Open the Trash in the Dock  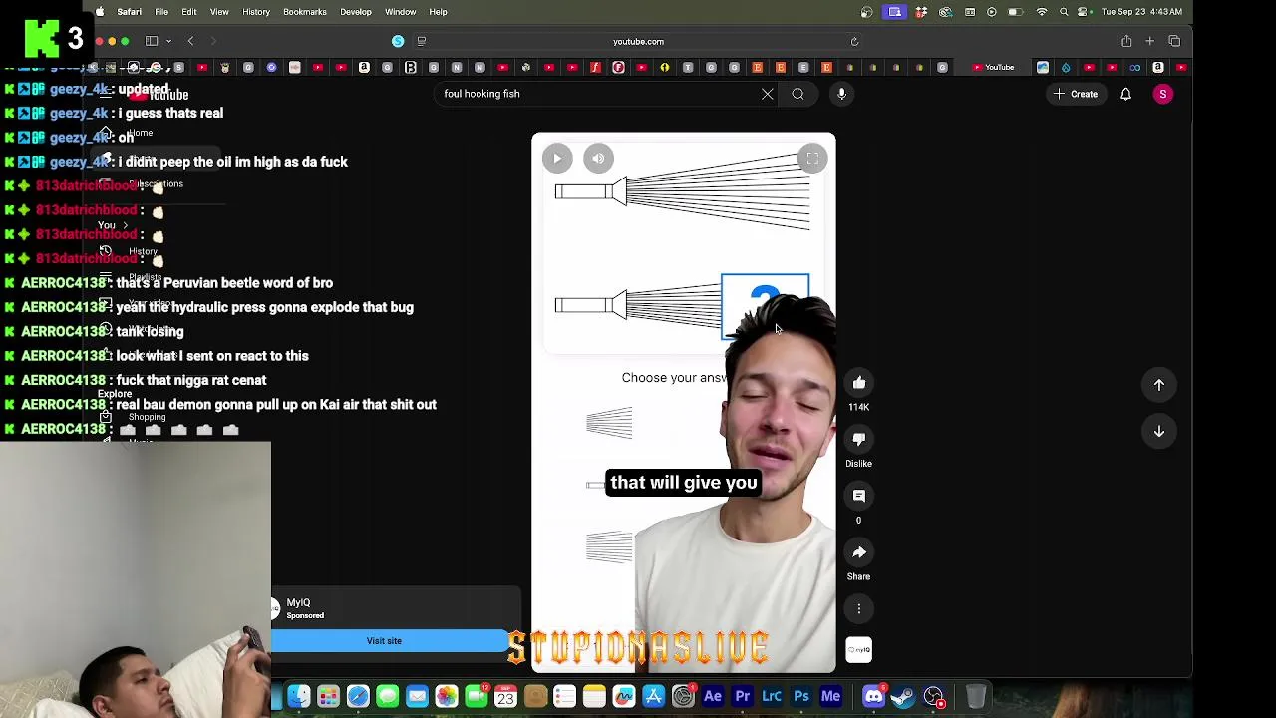[x=976, y=696]
